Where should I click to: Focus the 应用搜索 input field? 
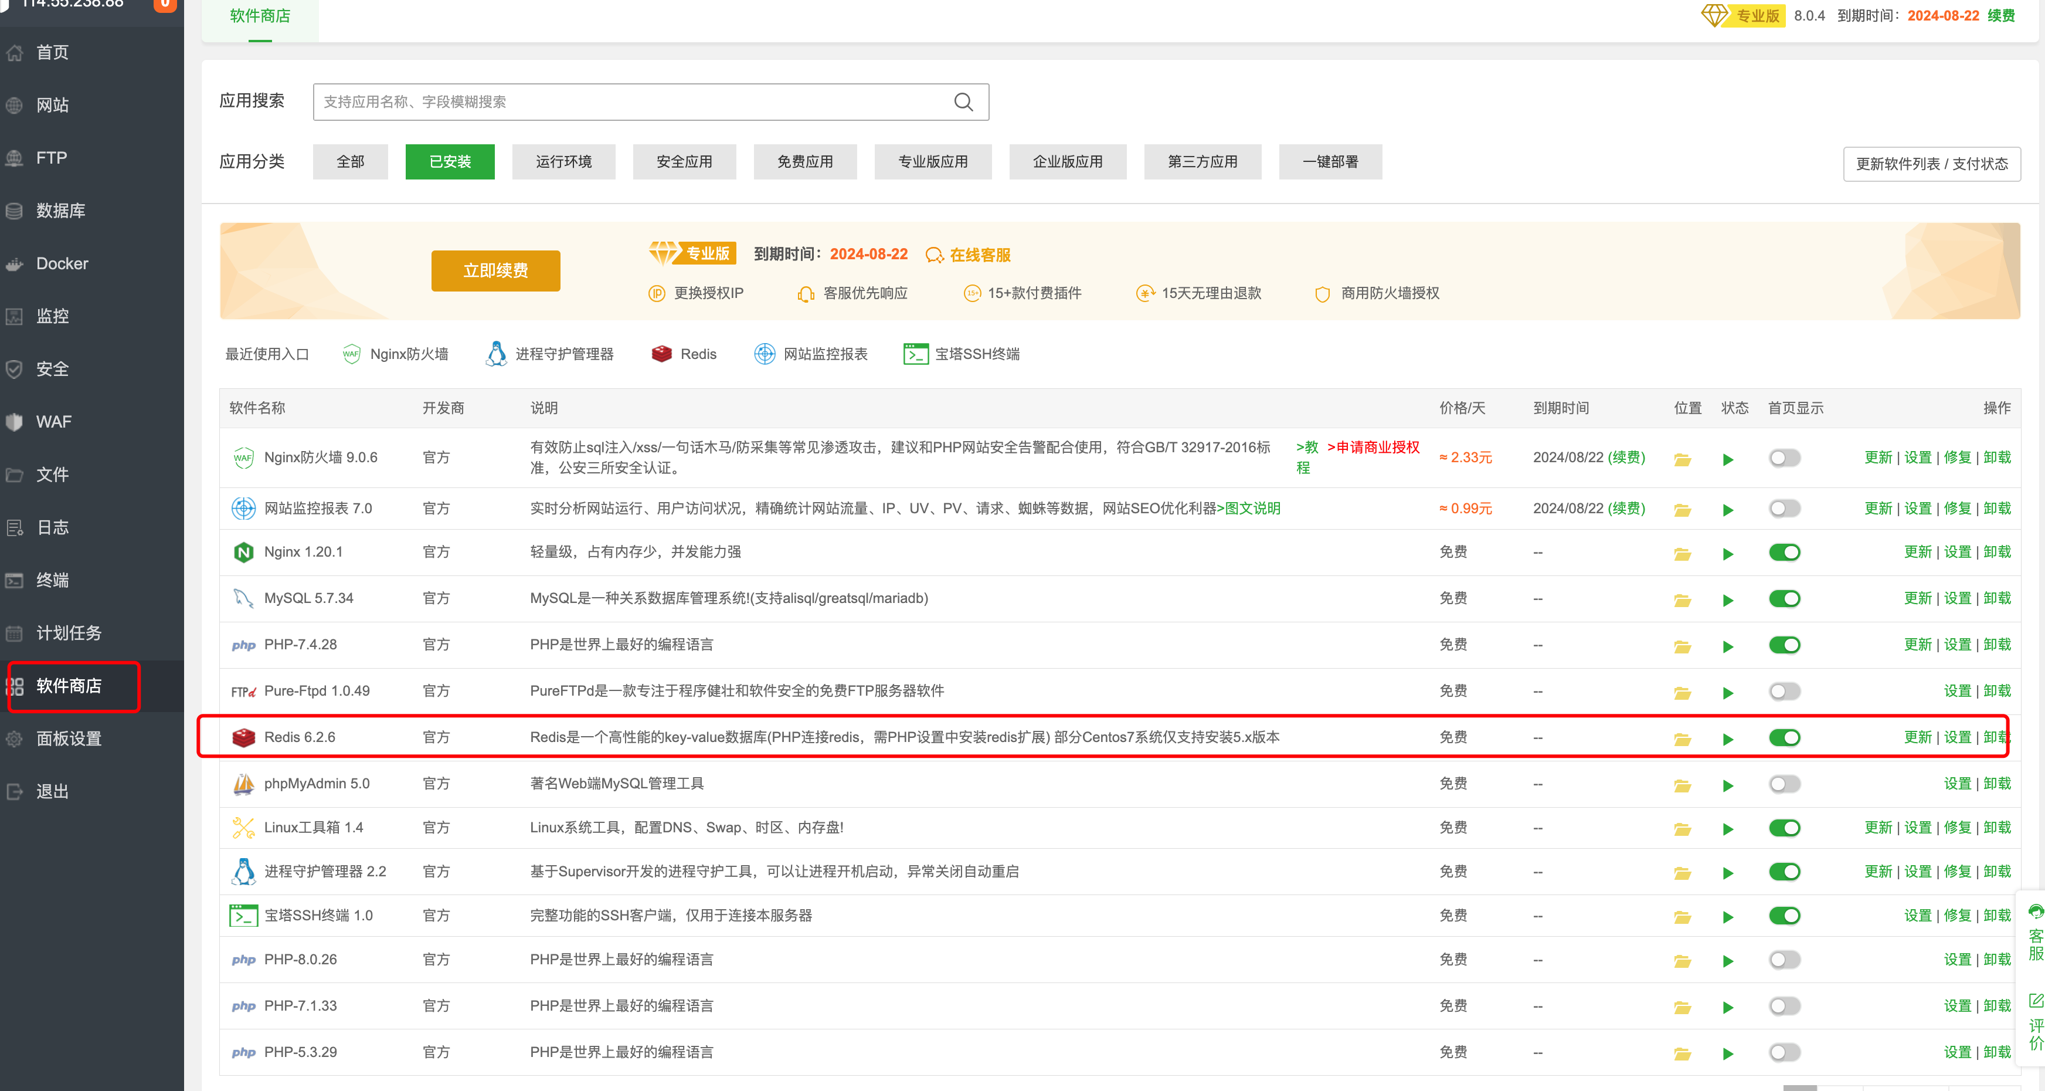pos(651,101)
